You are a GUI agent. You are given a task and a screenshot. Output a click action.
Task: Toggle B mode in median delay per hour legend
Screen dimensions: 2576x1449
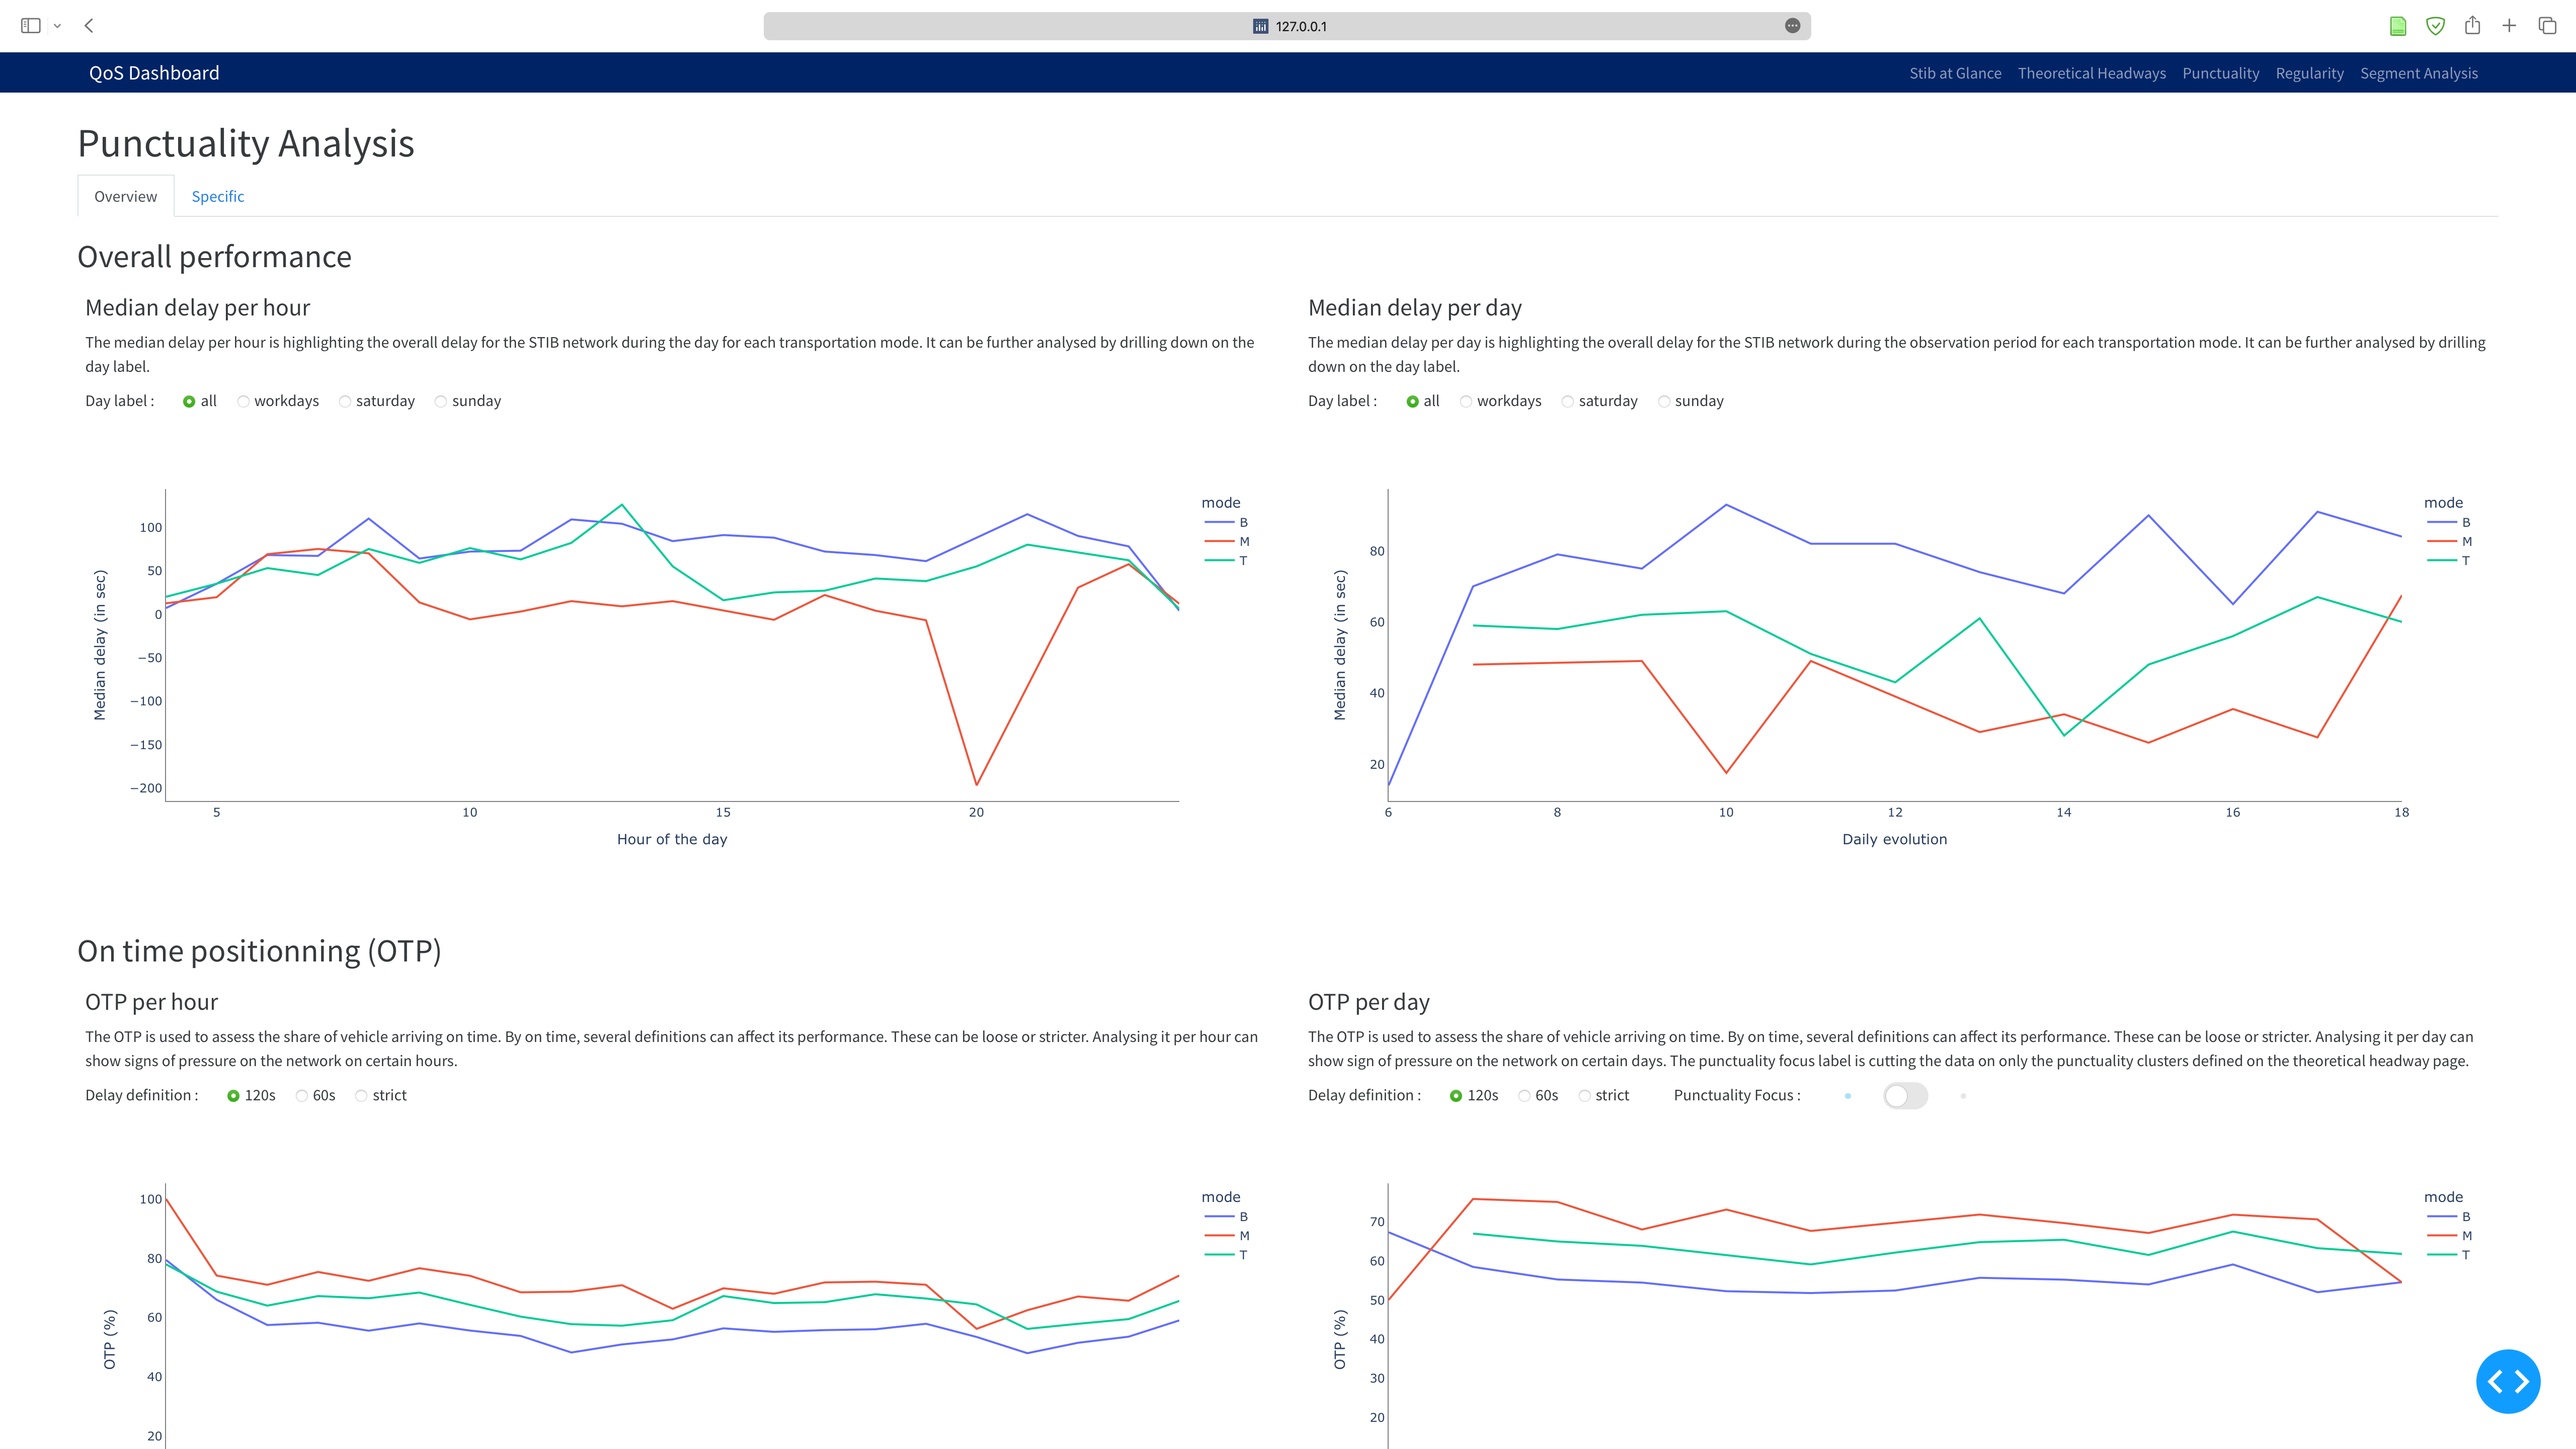pos(1227,522)
